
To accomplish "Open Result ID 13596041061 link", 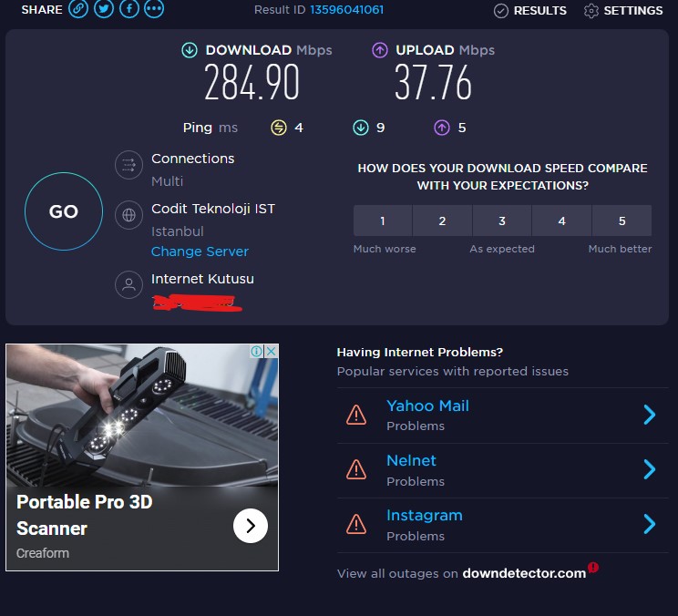I will pos(347,9).
